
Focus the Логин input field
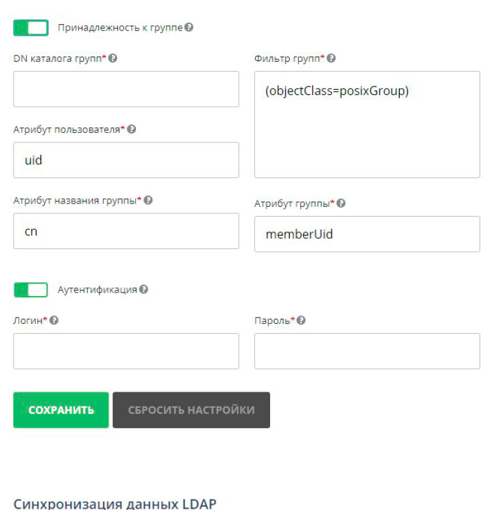(x=126, y=351)
